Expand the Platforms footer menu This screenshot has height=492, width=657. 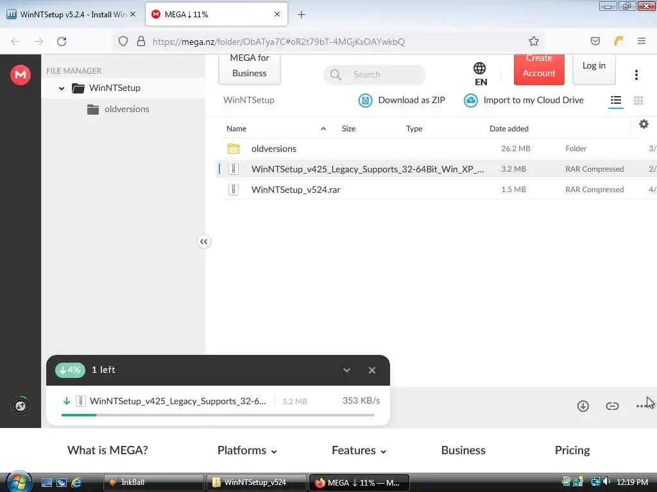click(247, 450)
